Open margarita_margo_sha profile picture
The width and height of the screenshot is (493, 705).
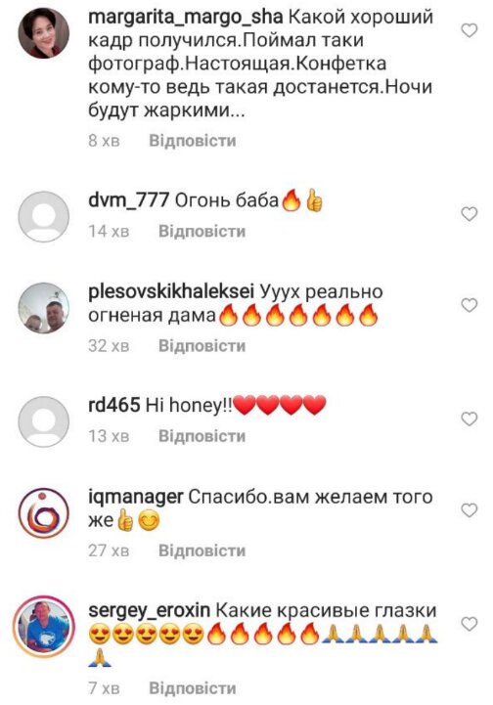pos(44,33)
